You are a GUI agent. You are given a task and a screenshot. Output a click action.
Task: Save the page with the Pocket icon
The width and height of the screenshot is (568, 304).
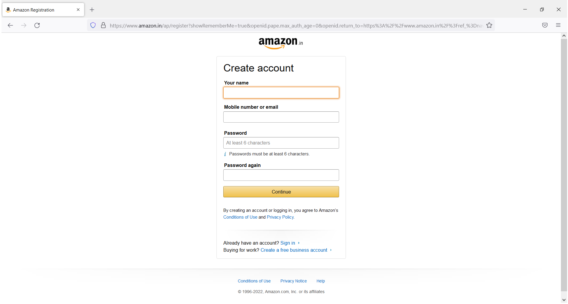point(545,25)
